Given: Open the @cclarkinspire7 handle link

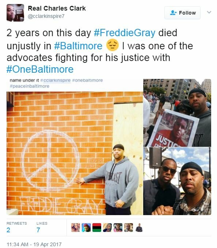Looking at the screenshot, I should click(46, 16).
